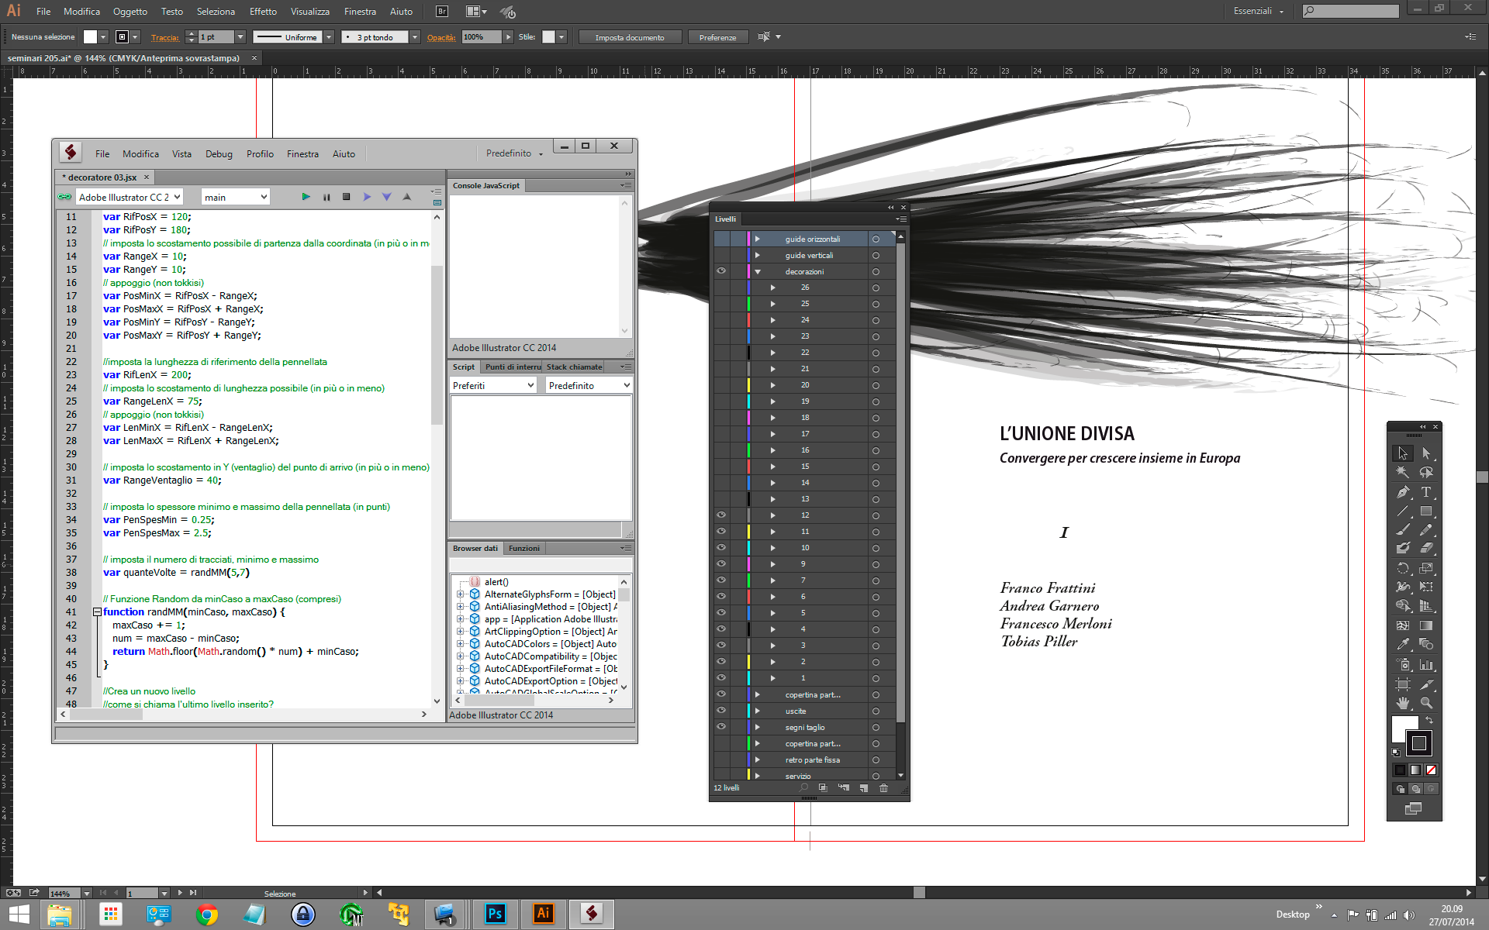This screenshot has width=1489, height=930.
Task: Select the Type tool
Action: click(x=1425, y=492)
